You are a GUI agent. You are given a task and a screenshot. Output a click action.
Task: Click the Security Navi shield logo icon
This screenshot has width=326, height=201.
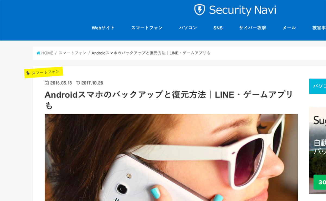(x=199, y=10)
